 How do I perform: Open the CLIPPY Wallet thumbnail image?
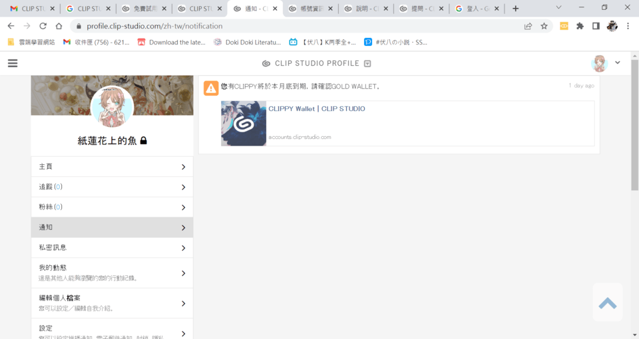244,124
